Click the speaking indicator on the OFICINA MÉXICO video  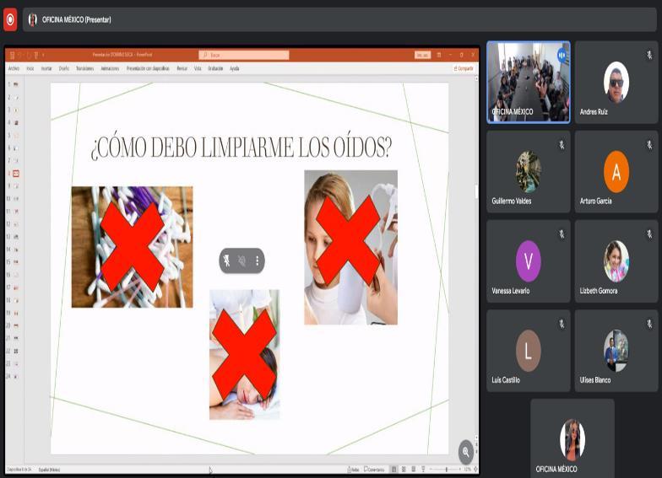[562, 56]
